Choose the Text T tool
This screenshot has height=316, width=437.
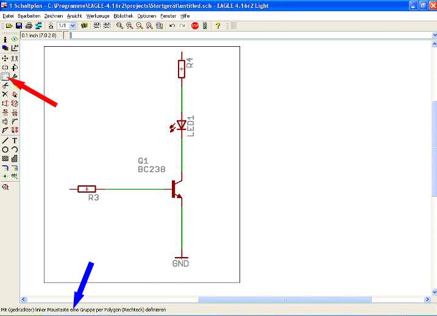pyautogui.click(x=14, y=140)
